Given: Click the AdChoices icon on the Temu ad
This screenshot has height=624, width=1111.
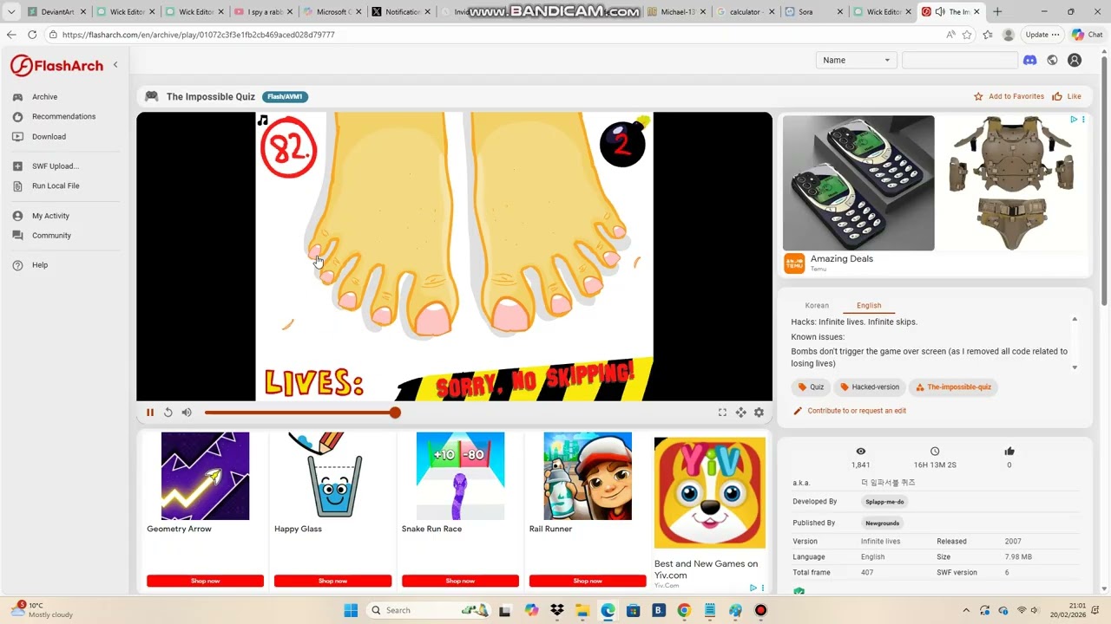Looking at the screenshot, I should pos(1074,120).
